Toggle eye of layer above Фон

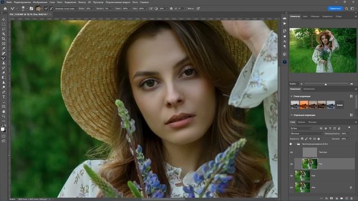coord(291,176)
